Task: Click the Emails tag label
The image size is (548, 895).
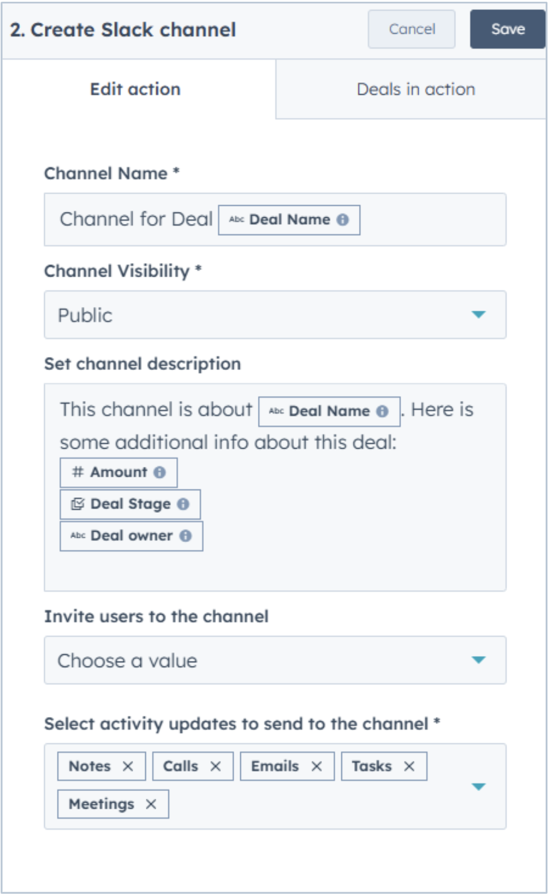Action: 275,766
